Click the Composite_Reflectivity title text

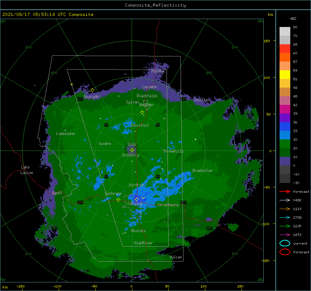[x=155, y=5]
